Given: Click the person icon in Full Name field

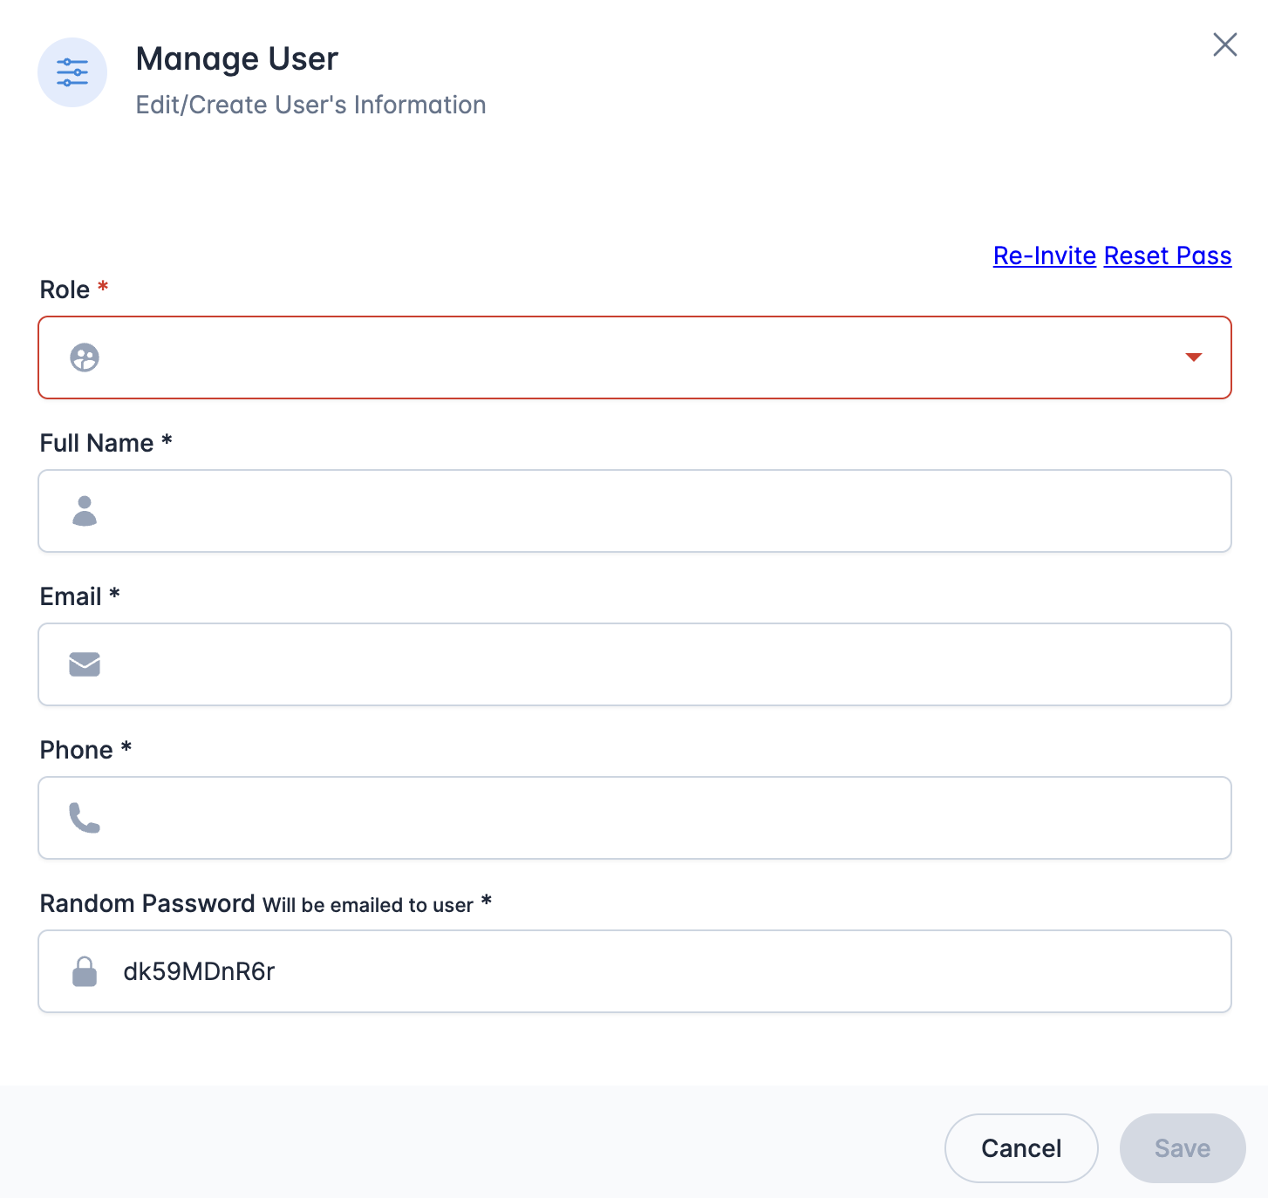Looking at the screenshot, I should tap(85, 511).
